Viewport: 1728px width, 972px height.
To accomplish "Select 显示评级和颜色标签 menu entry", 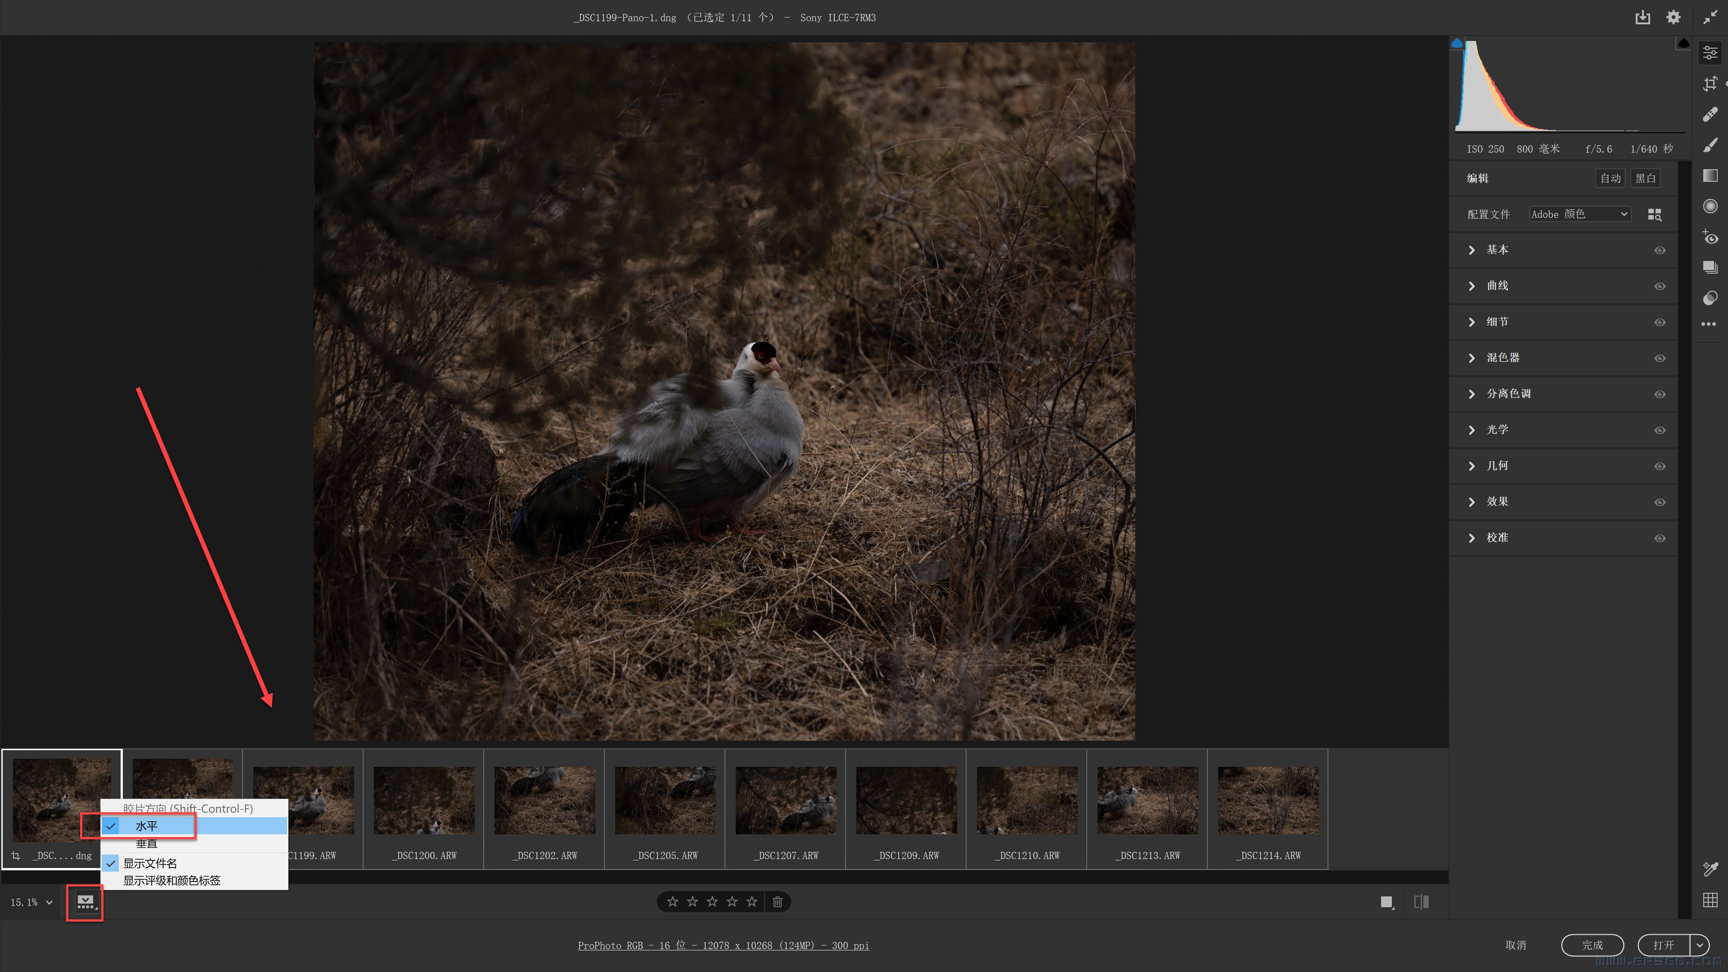I will (172, 881).
